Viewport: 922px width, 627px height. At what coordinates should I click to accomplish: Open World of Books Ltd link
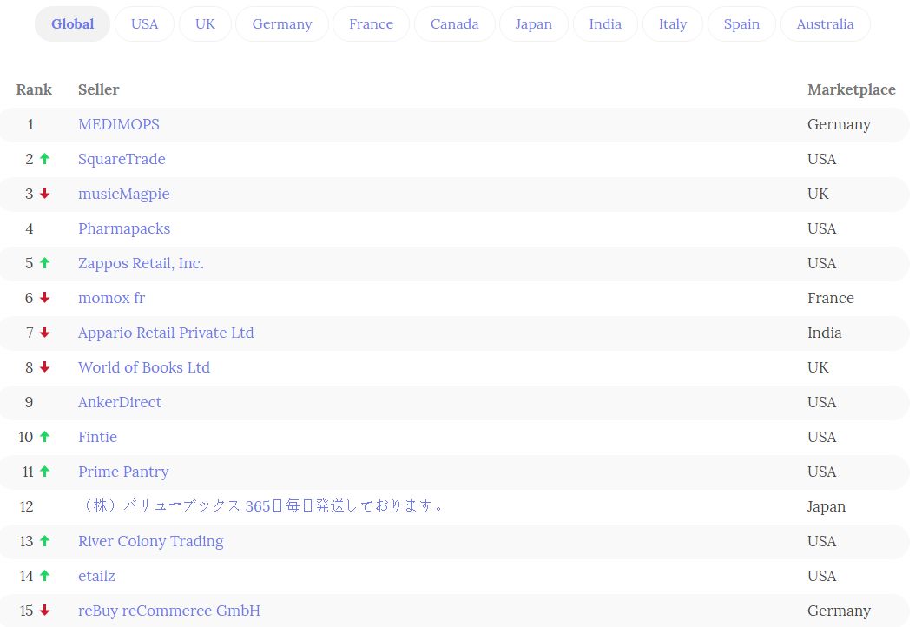pos(144,367)
